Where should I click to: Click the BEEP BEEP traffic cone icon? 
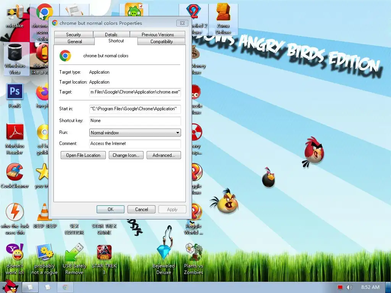point(45,216)
